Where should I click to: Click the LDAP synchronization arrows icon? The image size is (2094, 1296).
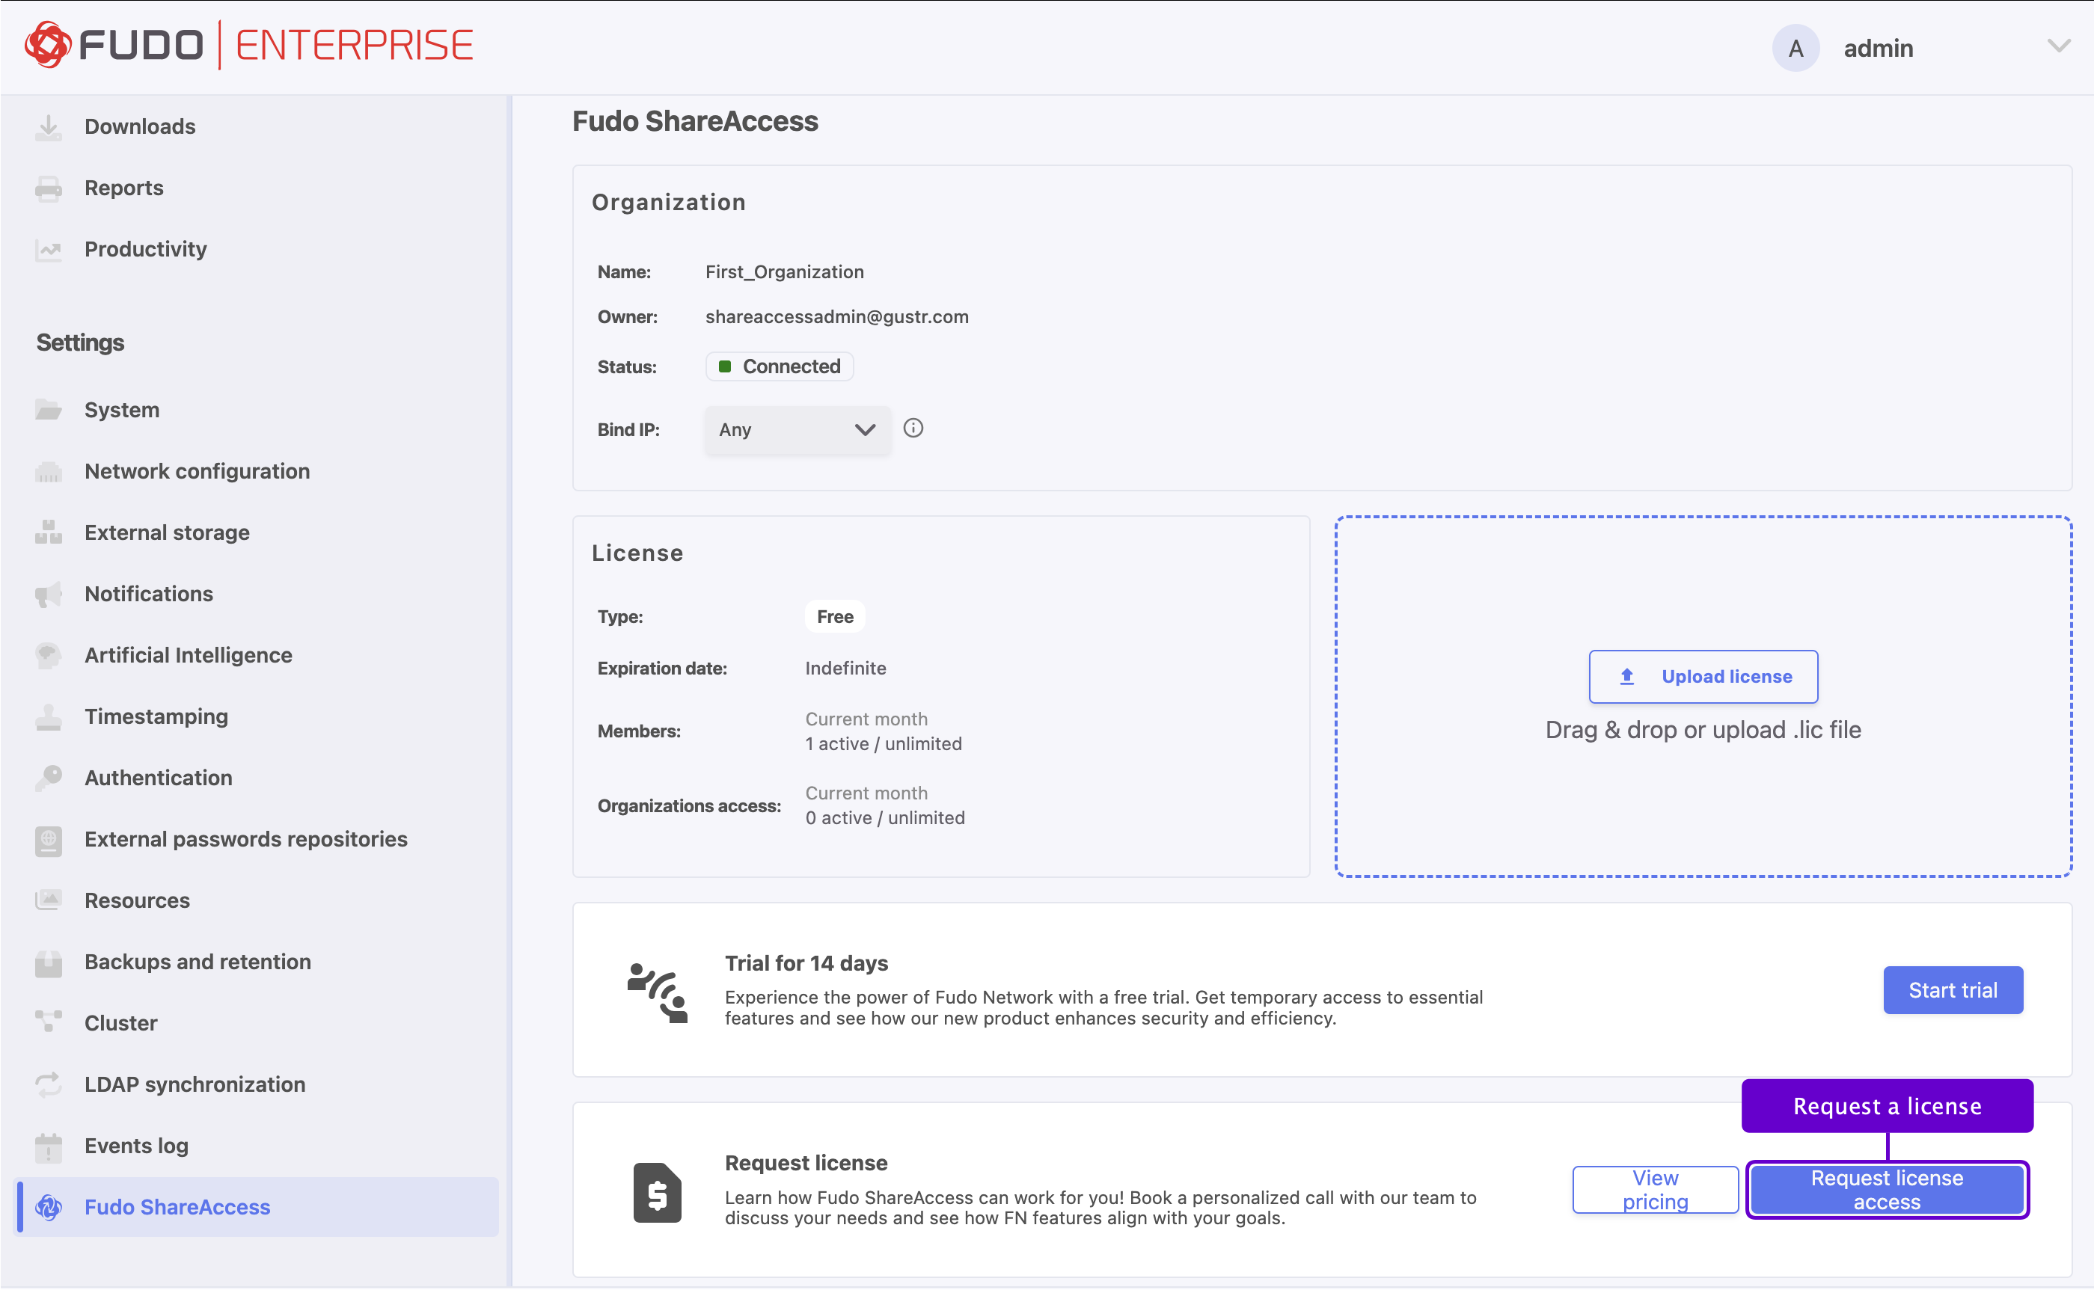49,1085
